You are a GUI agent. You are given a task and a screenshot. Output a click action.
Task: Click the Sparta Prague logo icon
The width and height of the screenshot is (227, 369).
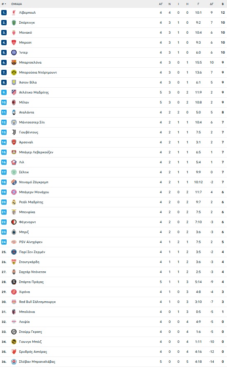click(x=14, y=282)
